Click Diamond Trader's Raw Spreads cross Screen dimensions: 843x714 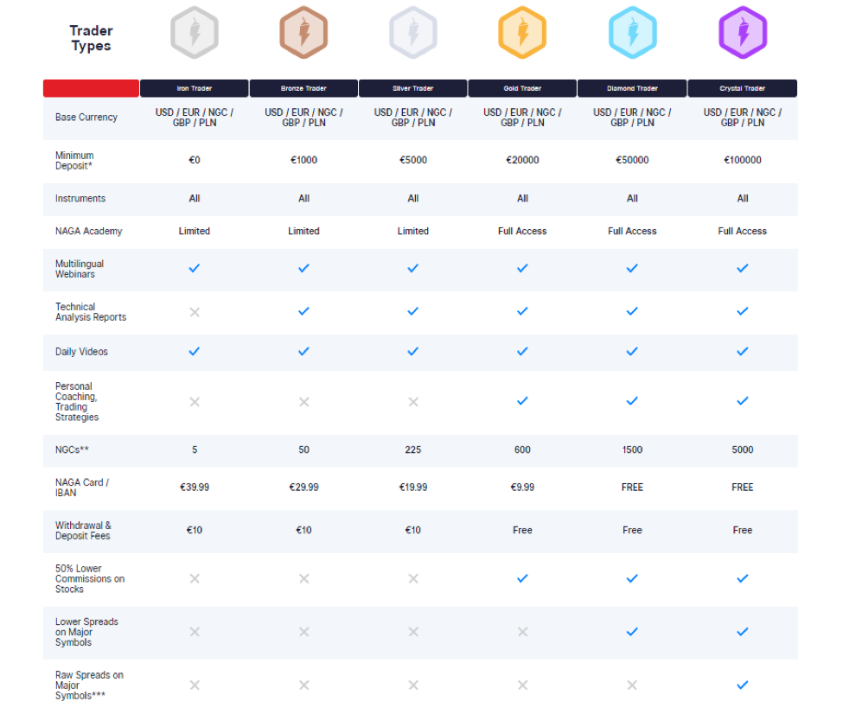click(x=632, y=685)
